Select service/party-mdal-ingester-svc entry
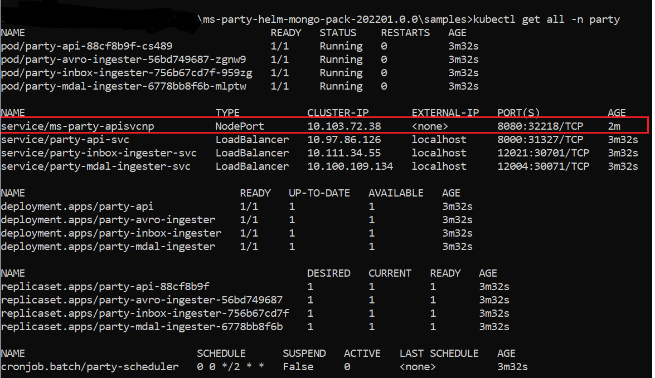The height and width of the screenshot is (378, 655). click(x=96, y=166)
